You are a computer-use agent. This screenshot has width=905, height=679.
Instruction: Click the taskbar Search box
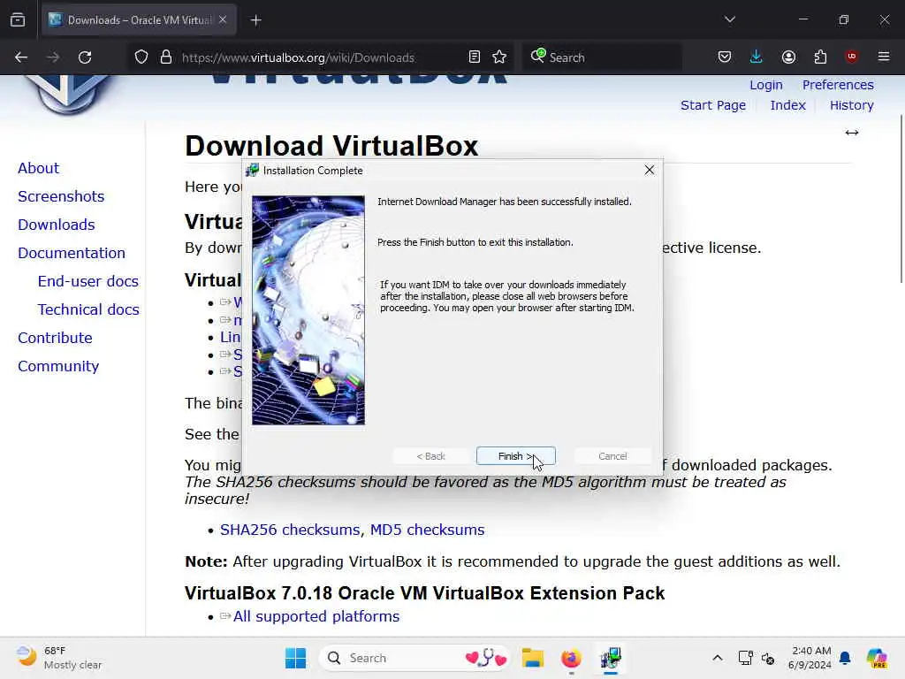(414, 658)
